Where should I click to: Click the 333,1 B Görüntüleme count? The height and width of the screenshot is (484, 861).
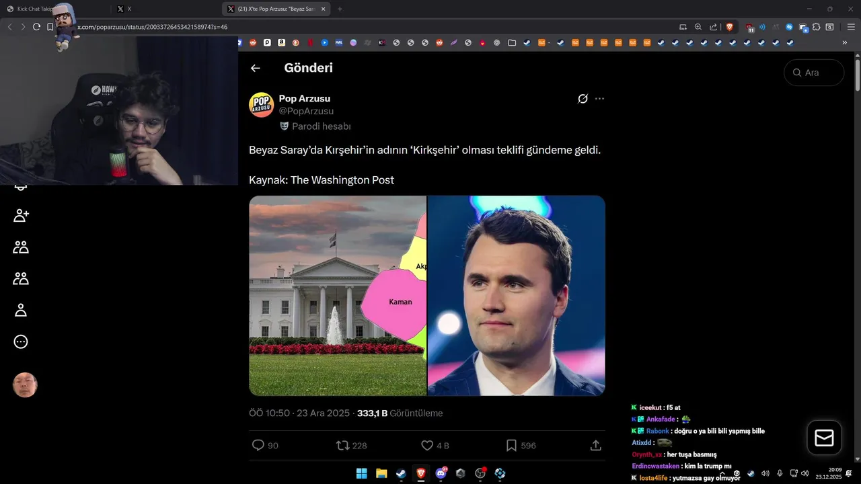[x=400, y=413]
